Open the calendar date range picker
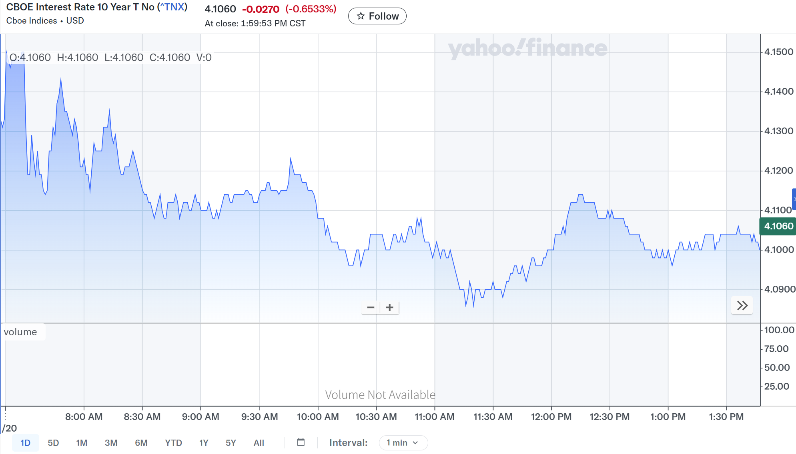Viewport: 796px width, 454px height. click(301, 442)
